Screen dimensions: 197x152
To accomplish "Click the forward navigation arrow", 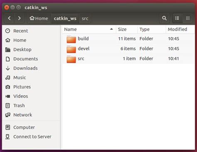I will pyautogui.click(x=19, y=18).
